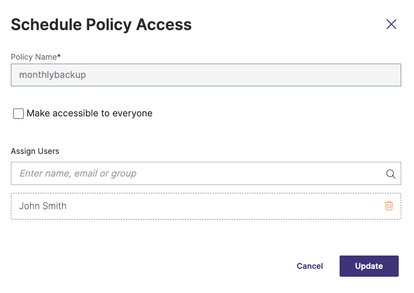Click inside the Assign Users search box
Viewport: 414px width, 293px height.
pos(197,174)
